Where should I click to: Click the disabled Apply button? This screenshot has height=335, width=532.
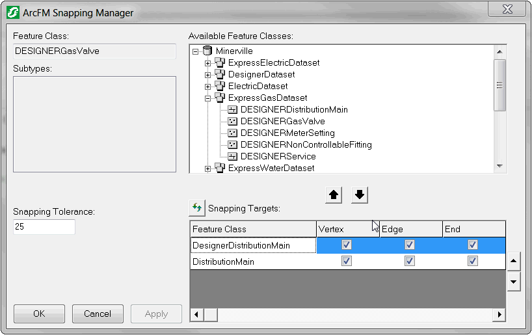(x=156, y=314)
